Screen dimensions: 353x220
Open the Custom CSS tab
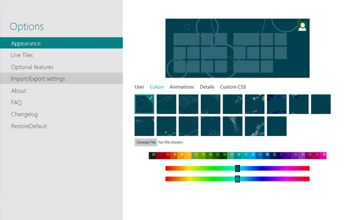click(x=233, y=87)
